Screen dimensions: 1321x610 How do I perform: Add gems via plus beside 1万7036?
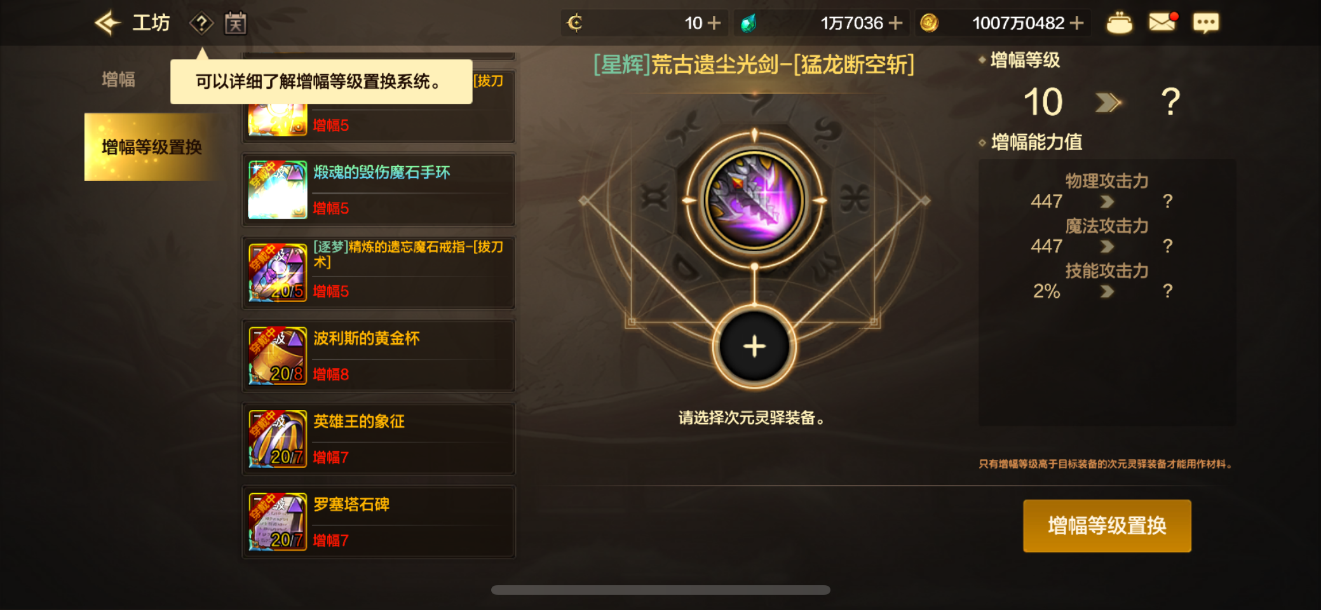895,23
